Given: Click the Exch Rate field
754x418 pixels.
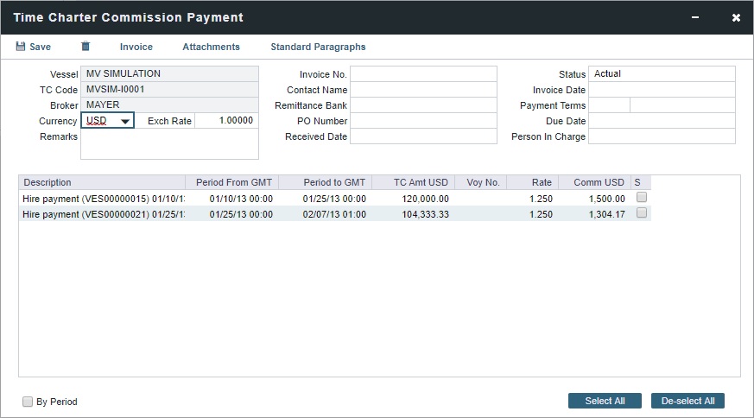Looking at the screenshot, I should [x=226, y=121].
